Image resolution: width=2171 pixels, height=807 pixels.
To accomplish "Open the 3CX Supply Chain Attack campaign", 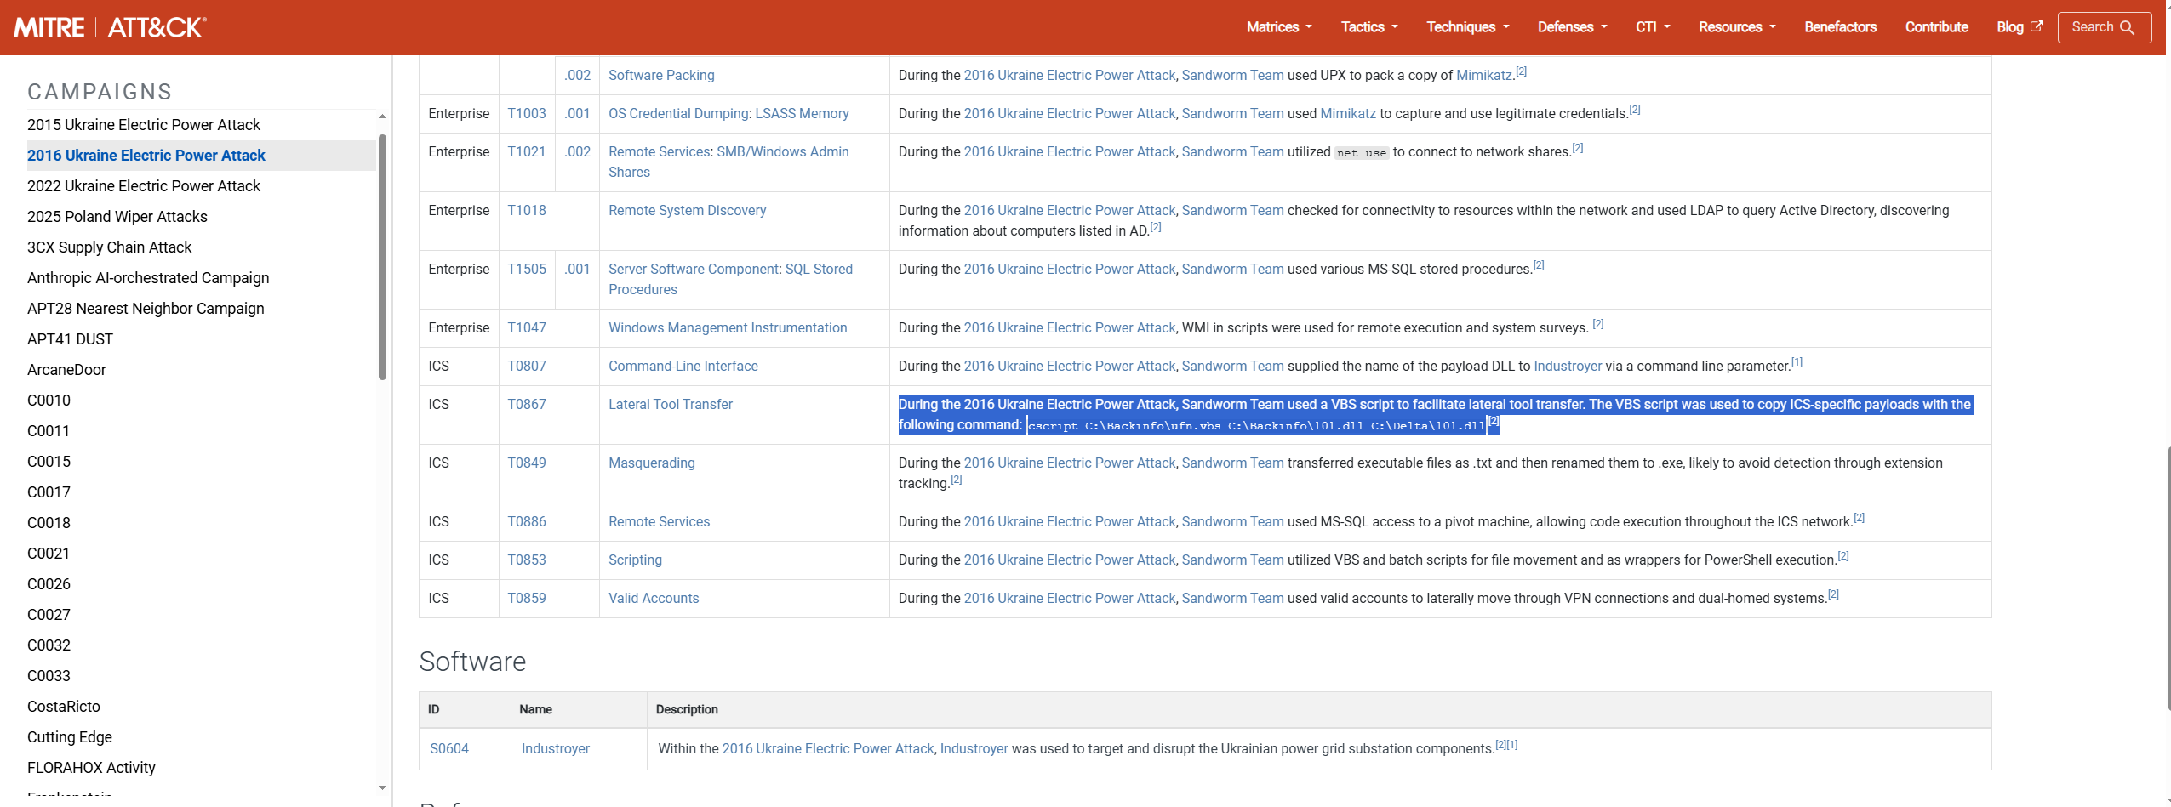I will 110,247.
